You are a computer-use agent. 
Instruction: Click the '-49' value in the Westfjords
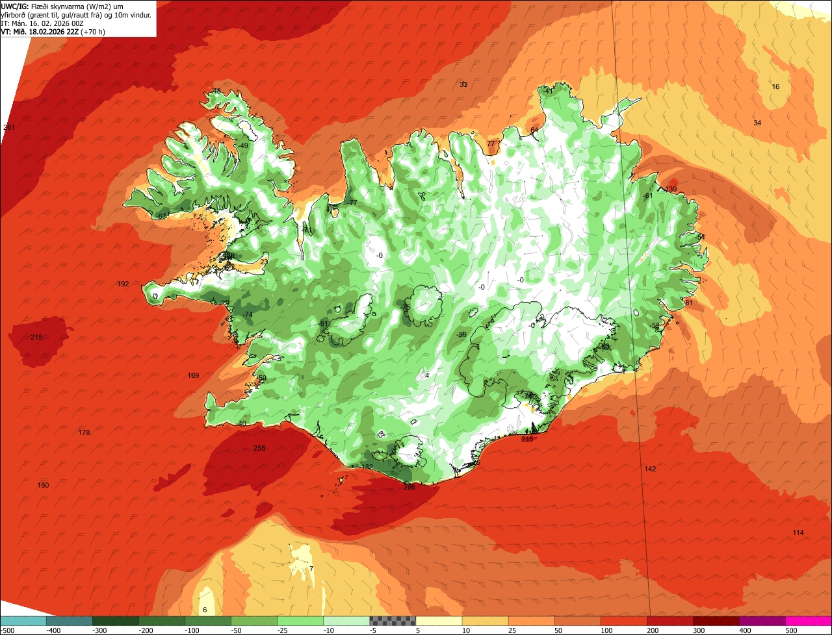243,145
